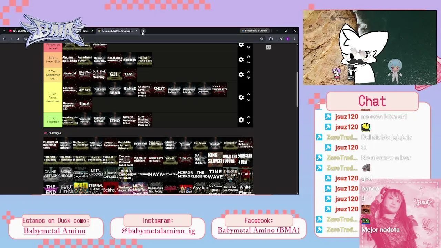Open a new browser tab
This screenshot has width=441, height=248.
(143, 31)
